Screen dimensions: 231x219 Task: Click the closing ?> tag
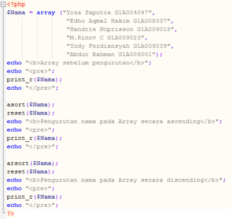click(10, 213)
